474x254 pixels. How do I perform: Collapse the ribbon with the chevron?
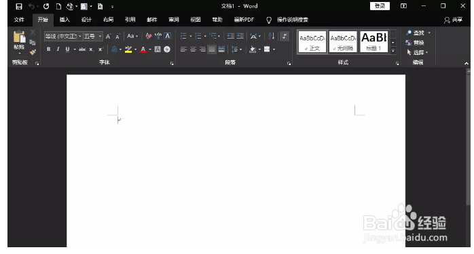tap(467, 64)
